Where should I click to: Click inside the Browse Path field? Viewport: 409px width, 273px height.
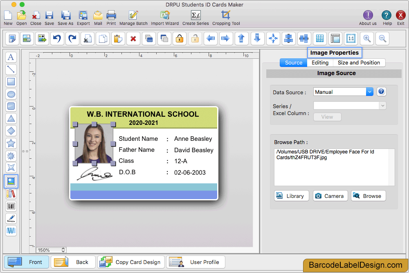point(334,167)
